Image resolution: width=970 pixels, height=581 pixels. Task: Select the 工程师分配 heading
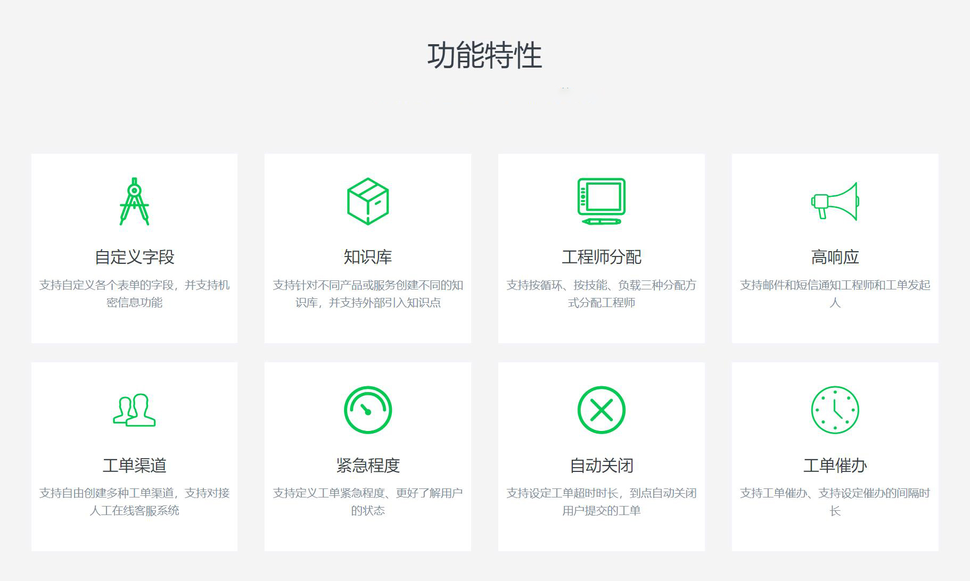pos(602,257)
